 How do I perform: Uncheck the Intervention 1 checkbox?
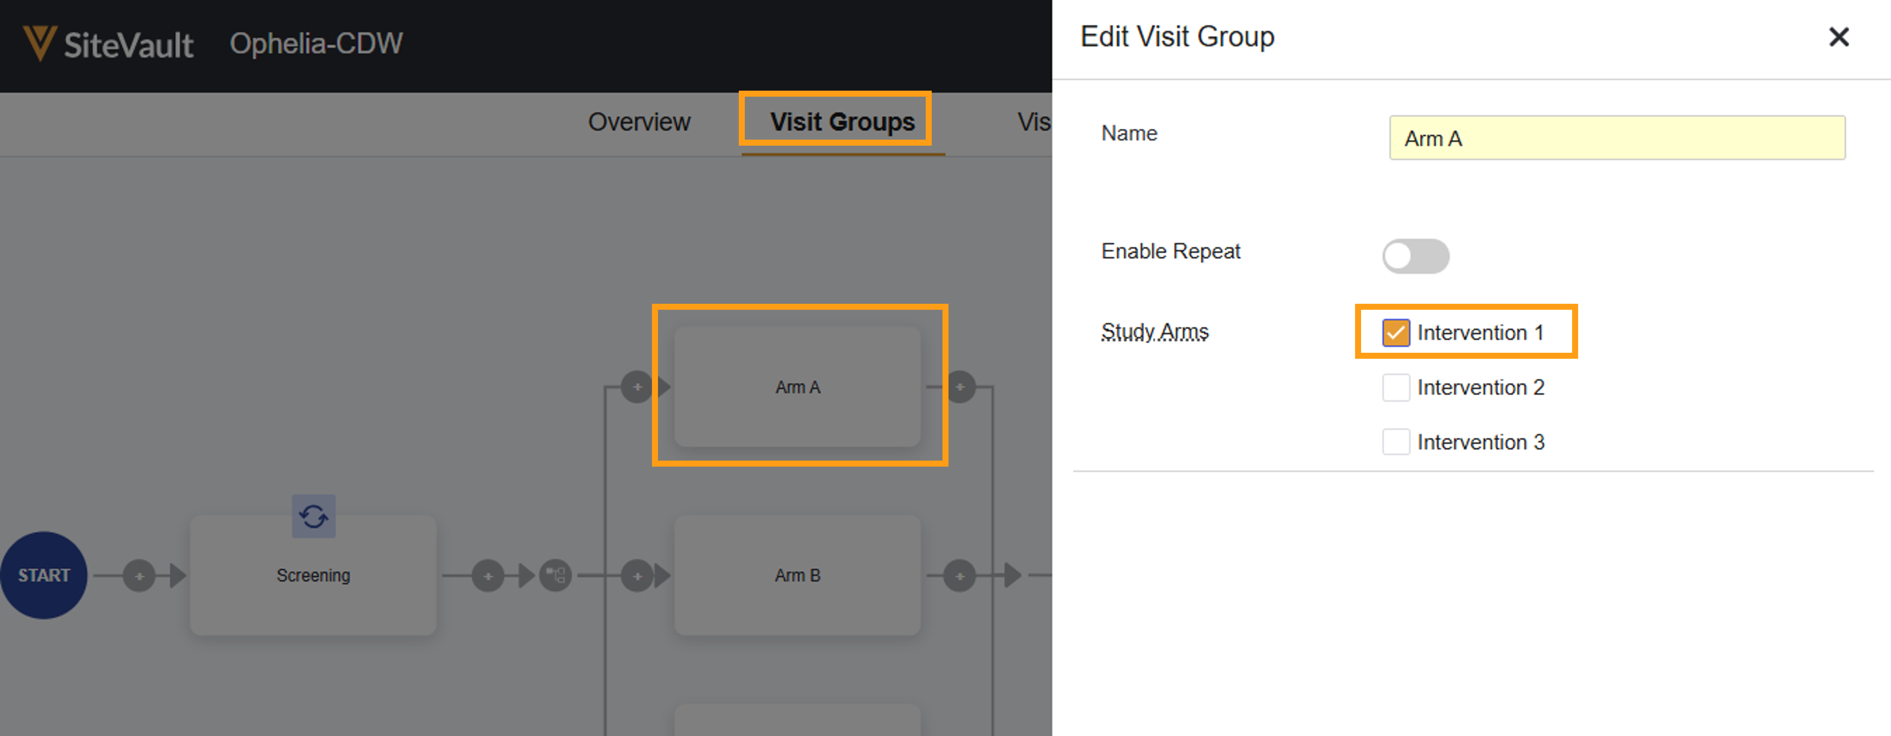click(1395, 333)
